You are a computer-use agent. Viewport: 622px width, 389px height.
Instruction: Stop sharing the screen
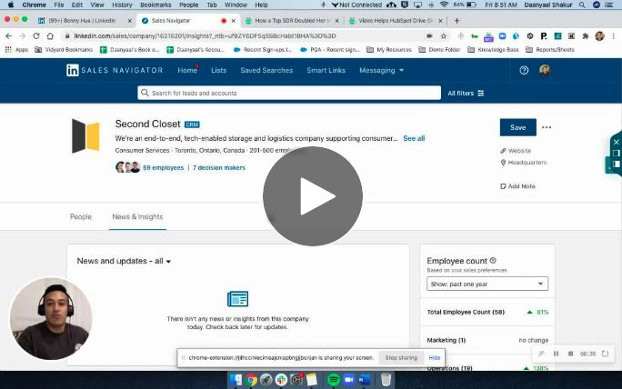[401, 358]
